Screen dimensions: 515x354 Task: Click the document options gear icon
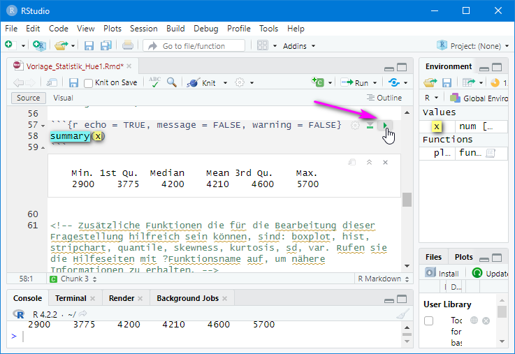[x=240, y=82]
